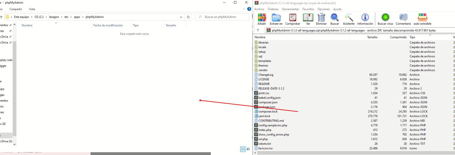The width and height of the screenshot is (455, 155).
Task: Click the auto extraíble icon
Action: [x=423, y=17]
